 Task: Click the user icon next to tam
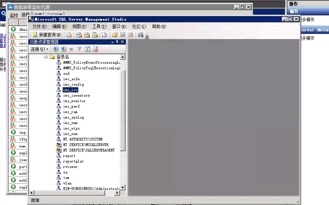click(59, 178)
